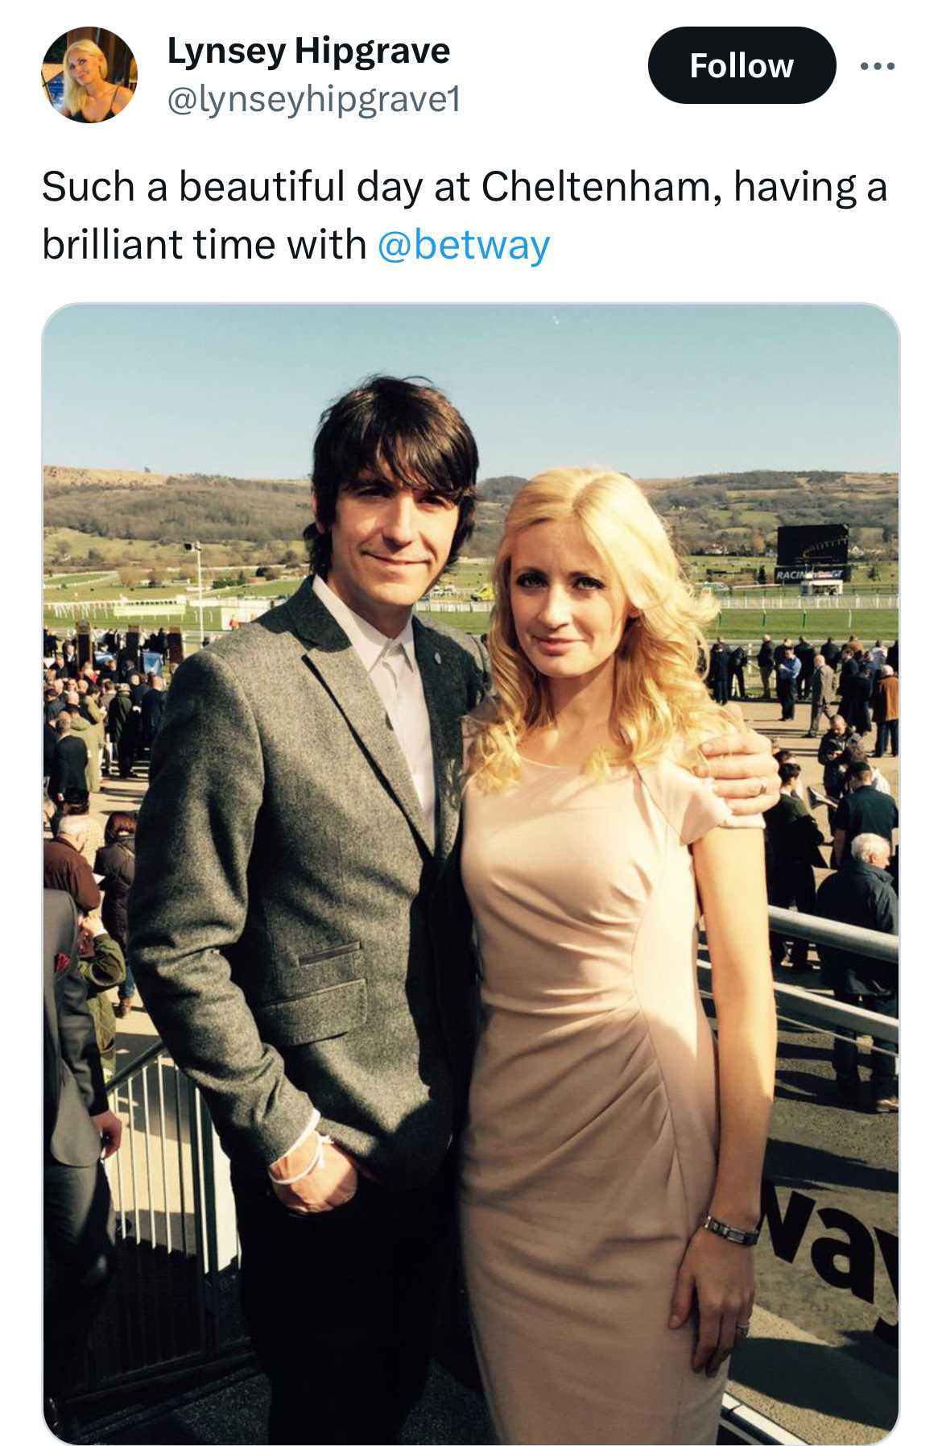Open the three-dot more options menu
This screenshot has height=1446, width=942.
click(877, 66)
